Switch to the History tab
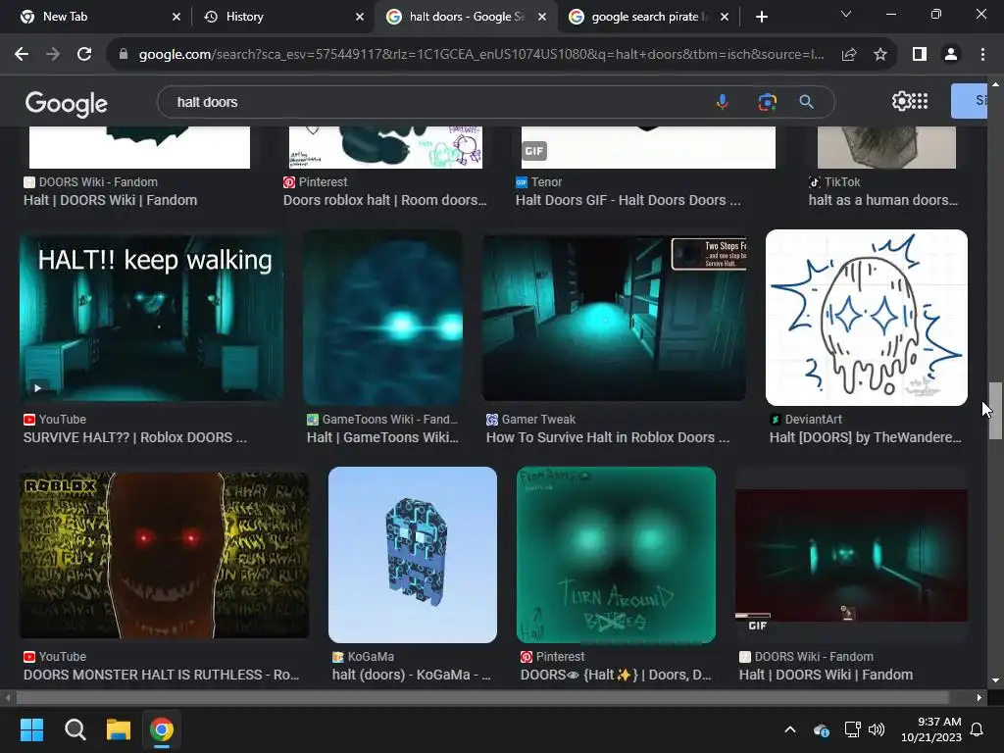Screen dimensions: 1004x753 coord(282,17)
